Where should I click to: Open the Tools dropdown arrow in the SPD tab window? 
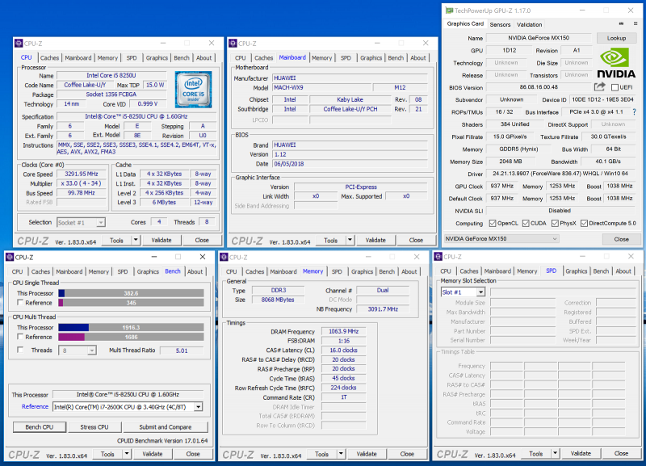tap(555, 453)
